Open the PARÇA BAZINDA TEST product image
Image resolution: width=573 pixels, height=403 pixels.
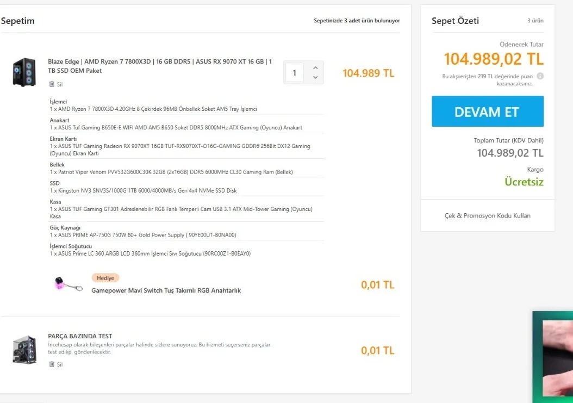pyautogui.click(x=24, y=349)
